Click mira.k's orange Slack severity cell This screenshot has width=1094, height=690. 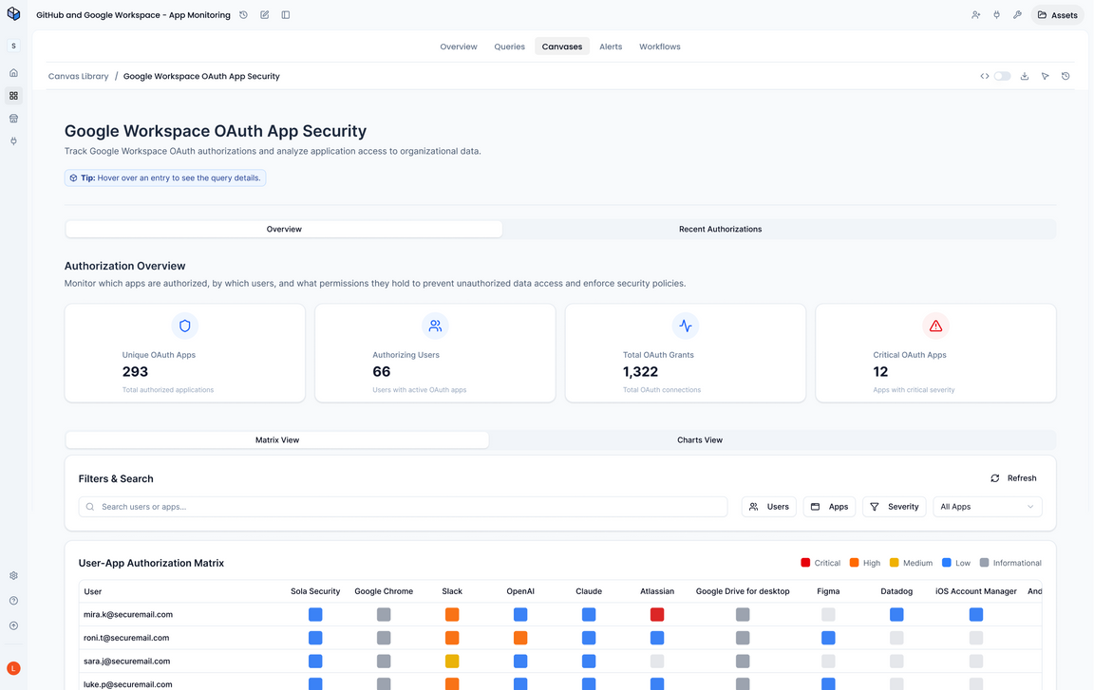click(x=452, y=614)
